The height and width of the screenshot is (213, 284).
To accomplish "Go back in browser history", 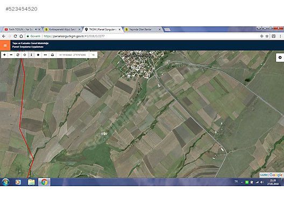I will [4, 36].
